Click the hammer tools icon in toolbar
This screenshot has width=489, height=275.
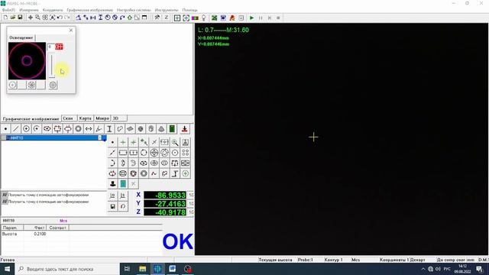[157, 18]
